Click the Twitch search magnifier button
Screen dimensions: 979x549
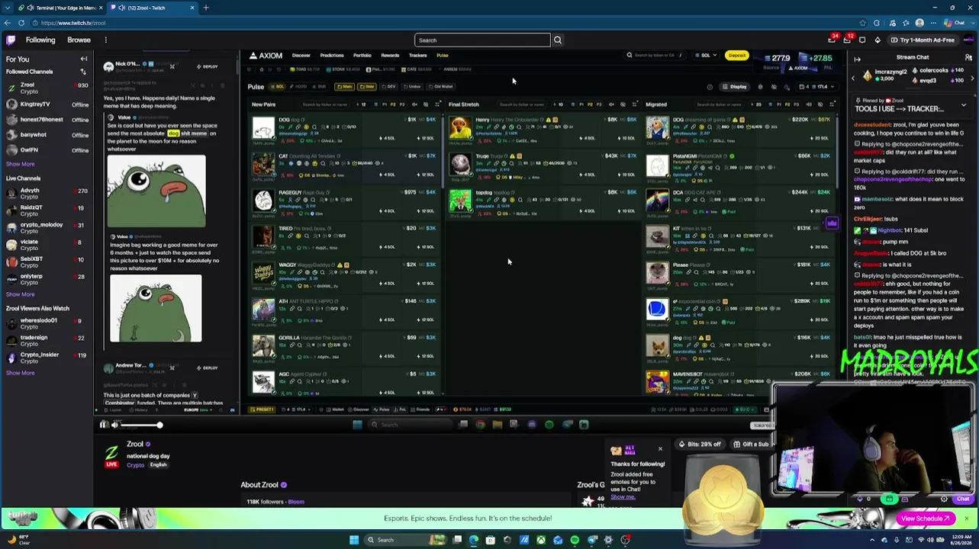click(x=558, y=40)
